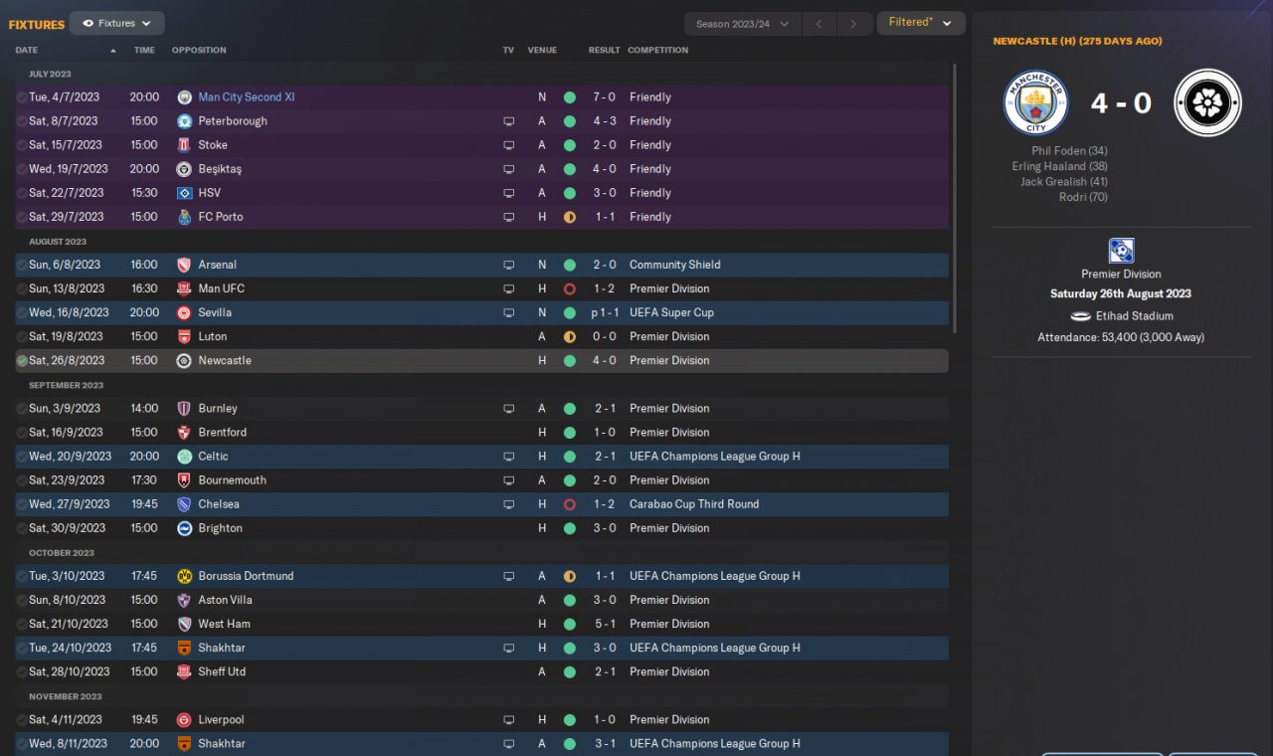Click the Etihad Stadium icon

pyautogui.click(x=1081, y=316)
